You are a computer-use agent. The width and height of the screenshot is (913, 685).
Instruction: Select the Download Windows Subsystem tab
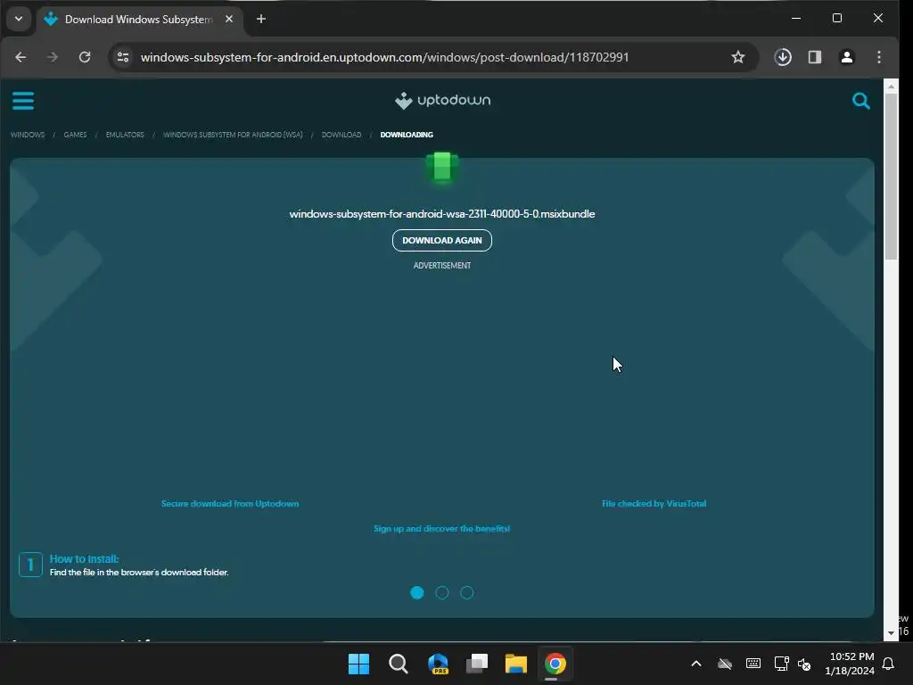click(x=138, y=20)
